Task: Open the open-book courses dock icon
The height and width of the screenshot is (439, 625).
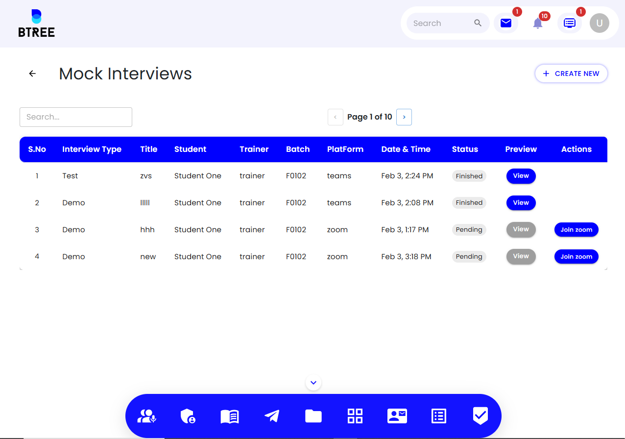Action: [230, 416]
